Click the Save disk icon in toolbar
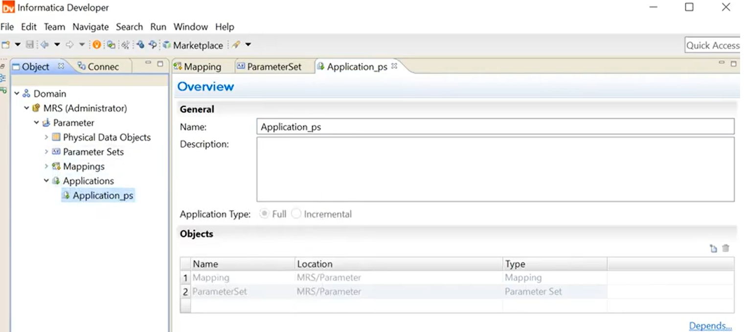This screenshot has width=745, height=332. tap(30, 45)
